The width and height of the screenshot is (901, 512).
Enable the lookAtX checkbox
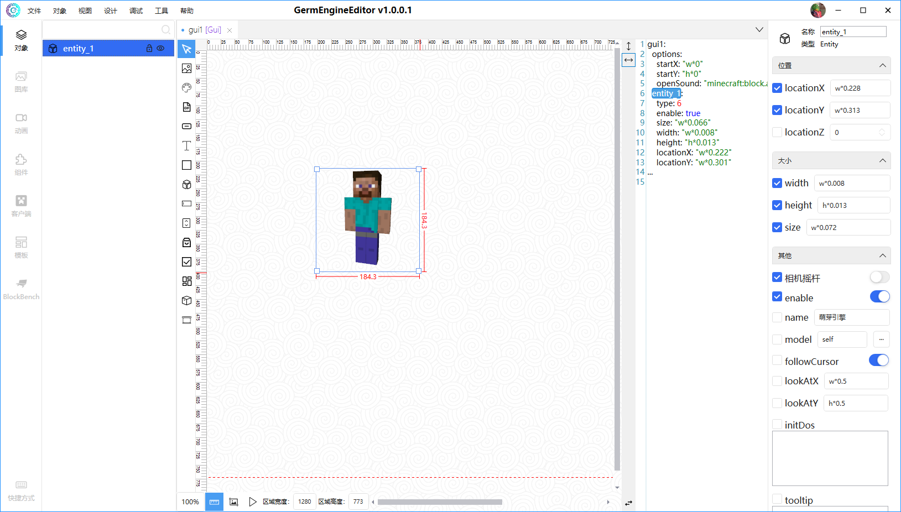coord(777,381)
